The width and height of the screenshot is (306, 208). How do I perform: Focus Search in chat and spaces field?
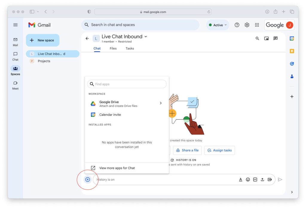pyautogui.click(x=140, y=25)
